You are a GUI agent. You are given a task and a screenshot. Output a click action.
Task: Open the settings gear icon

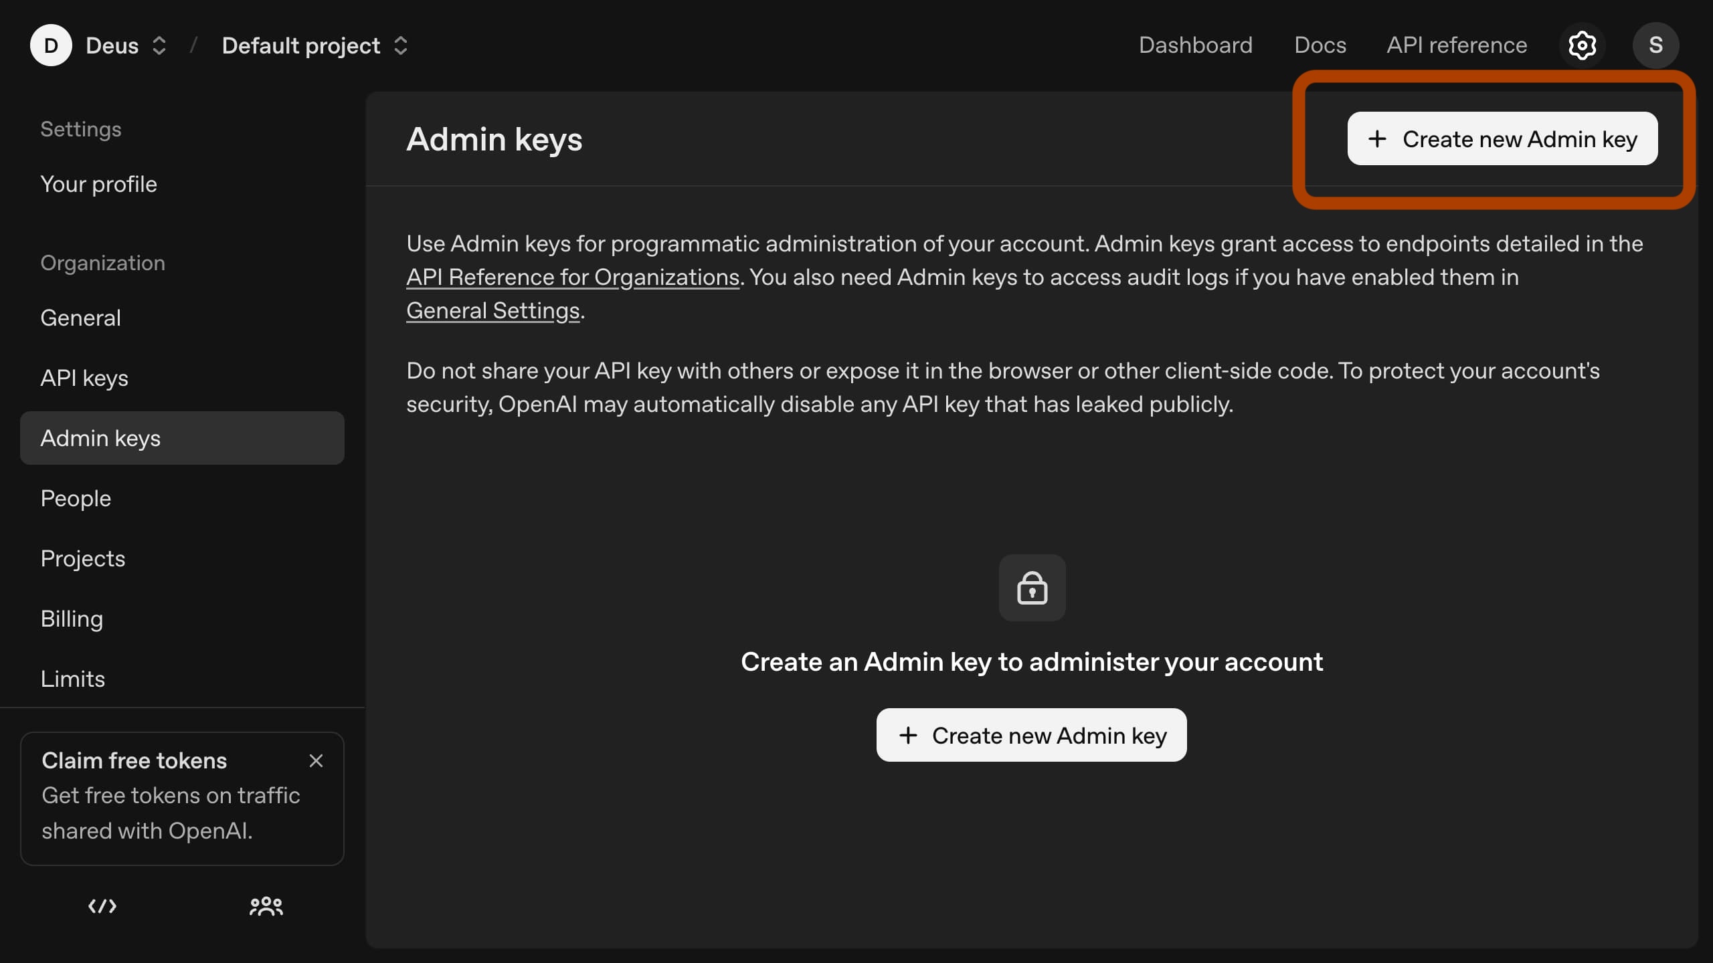[x=1582, y=45]
